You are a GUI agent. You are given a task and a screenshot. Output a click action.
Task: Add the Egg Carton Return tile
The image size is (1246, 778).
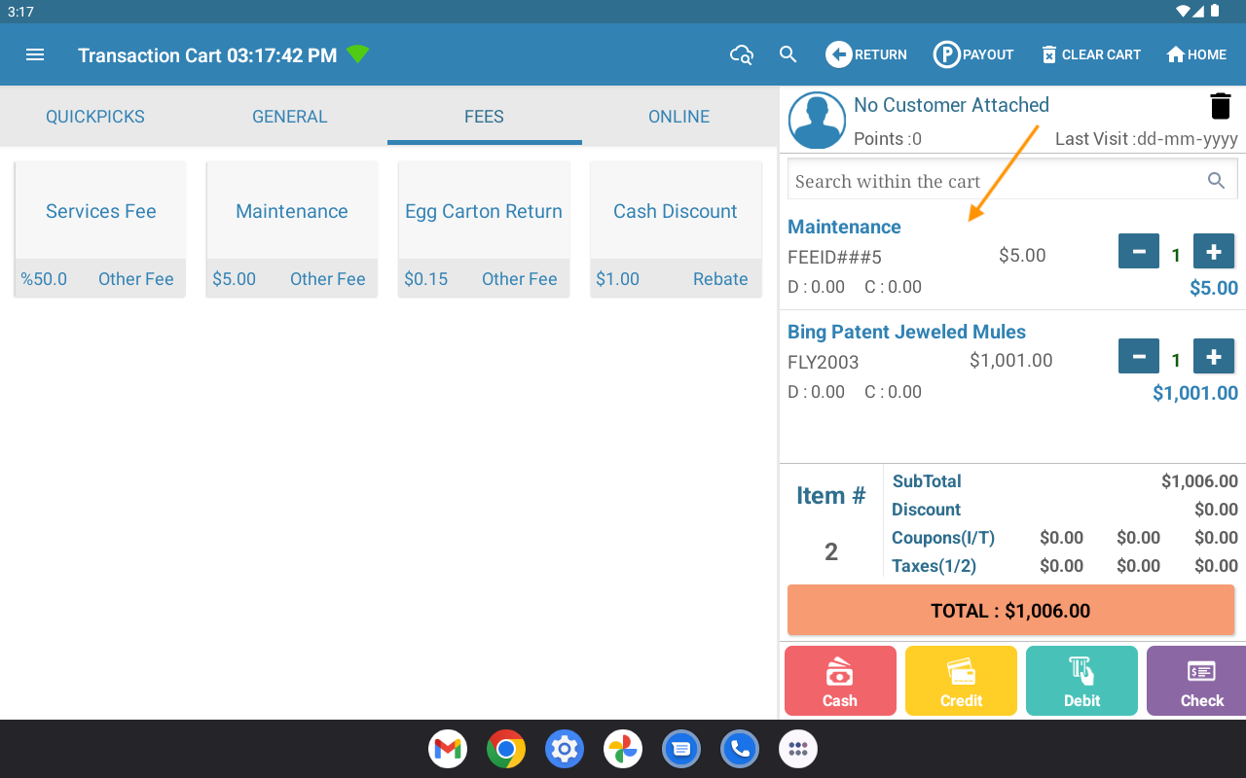pyautogui.click(x=484, y=230)
